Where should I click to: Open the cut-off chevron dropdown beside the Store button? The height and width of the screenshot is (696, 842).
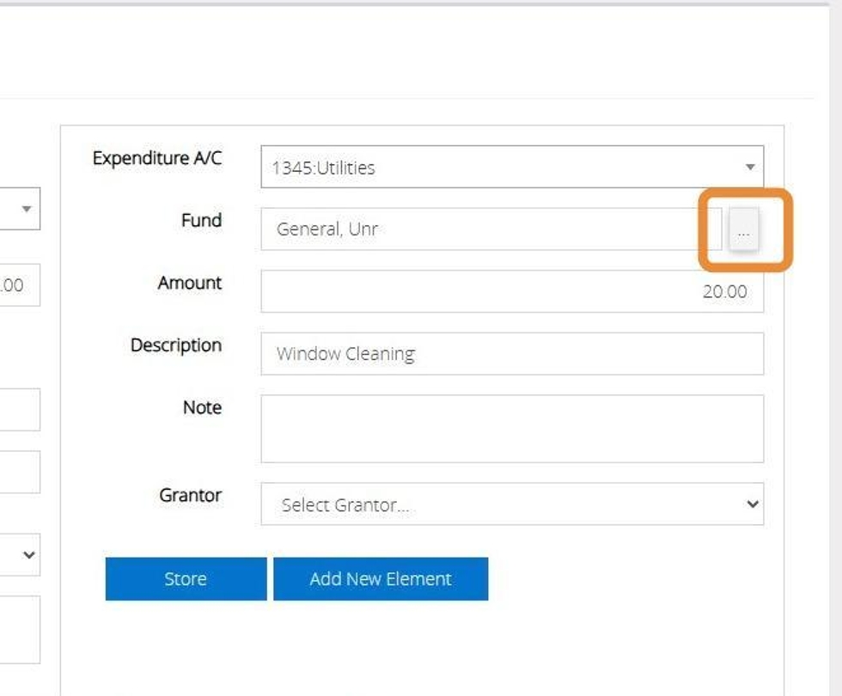click(20, 555)
